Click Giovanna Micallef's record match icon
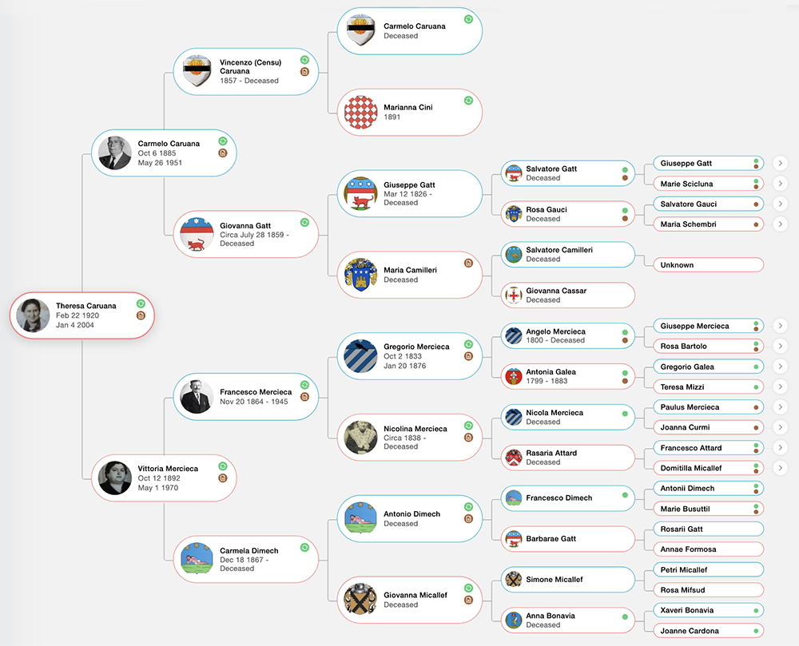Viewport: 799px width, 646px height. pos(468,599)
